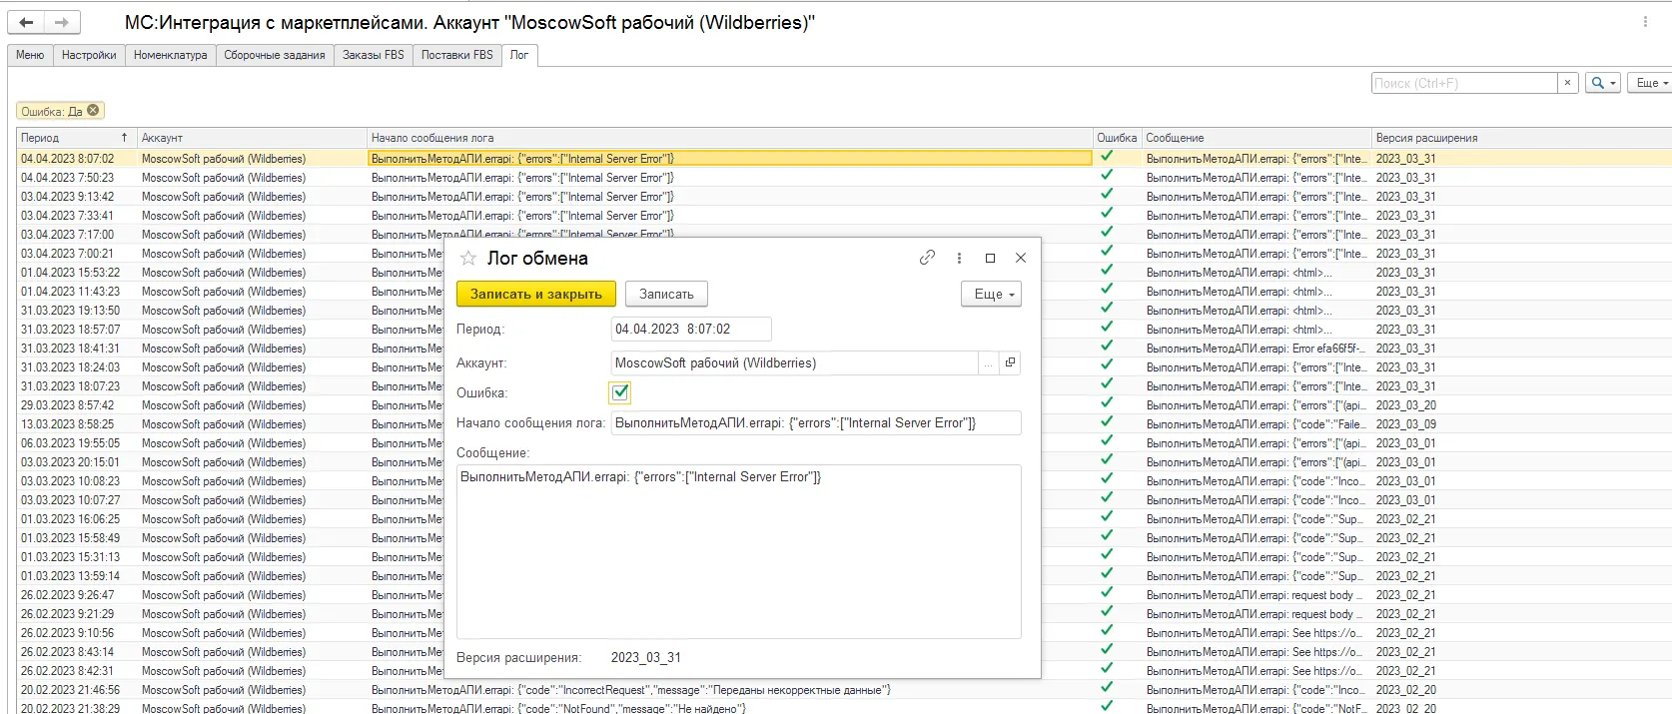Add Лог обмена dialog to favorites star
This screenshot has width=1672, height=714.
click(x=468, y=259)
